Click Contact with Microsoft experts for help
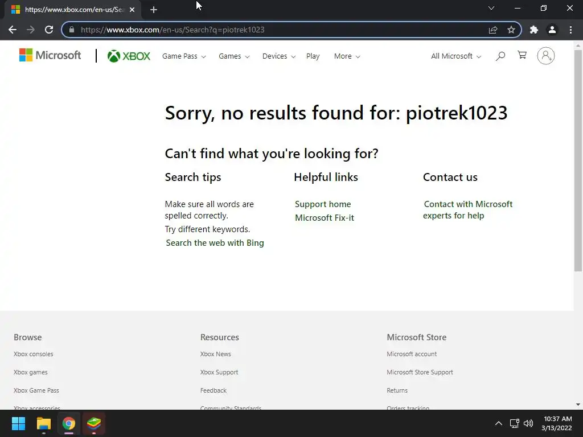Viewport: 583px width, 437px height. coord(468,209)
